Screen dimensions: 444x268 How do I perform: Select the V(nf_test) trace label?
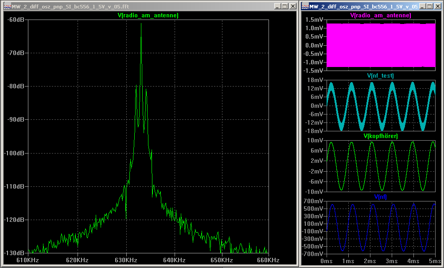380,76
